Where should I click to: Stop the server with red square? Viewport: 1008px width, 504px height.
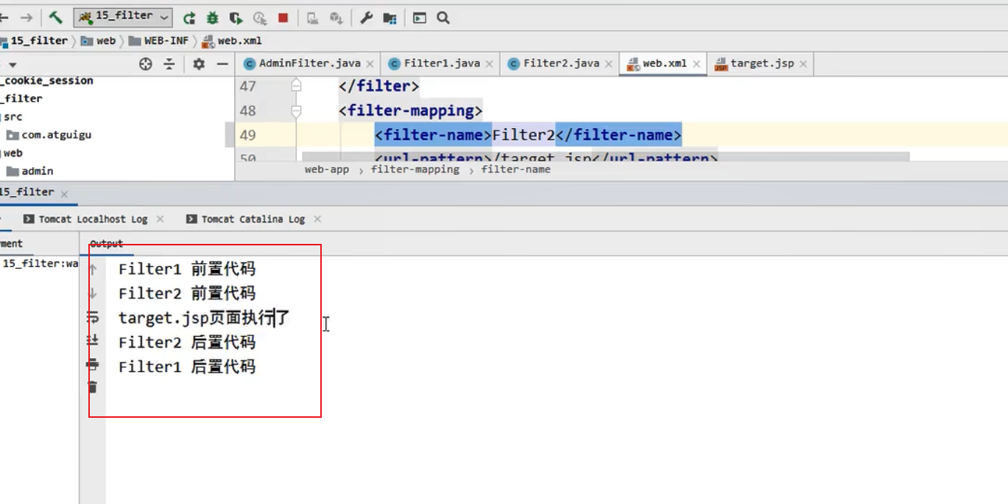click(283, 18)
